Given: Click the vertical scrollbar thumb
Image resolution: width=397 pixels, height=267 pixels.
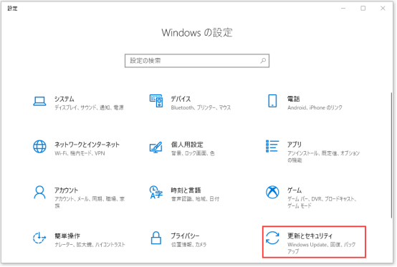Looking at the screenshot, I should [391, 155].
